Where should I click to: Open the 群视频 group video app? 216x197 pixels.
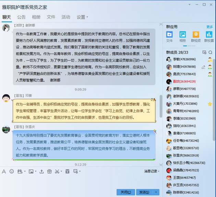point(196,36)
